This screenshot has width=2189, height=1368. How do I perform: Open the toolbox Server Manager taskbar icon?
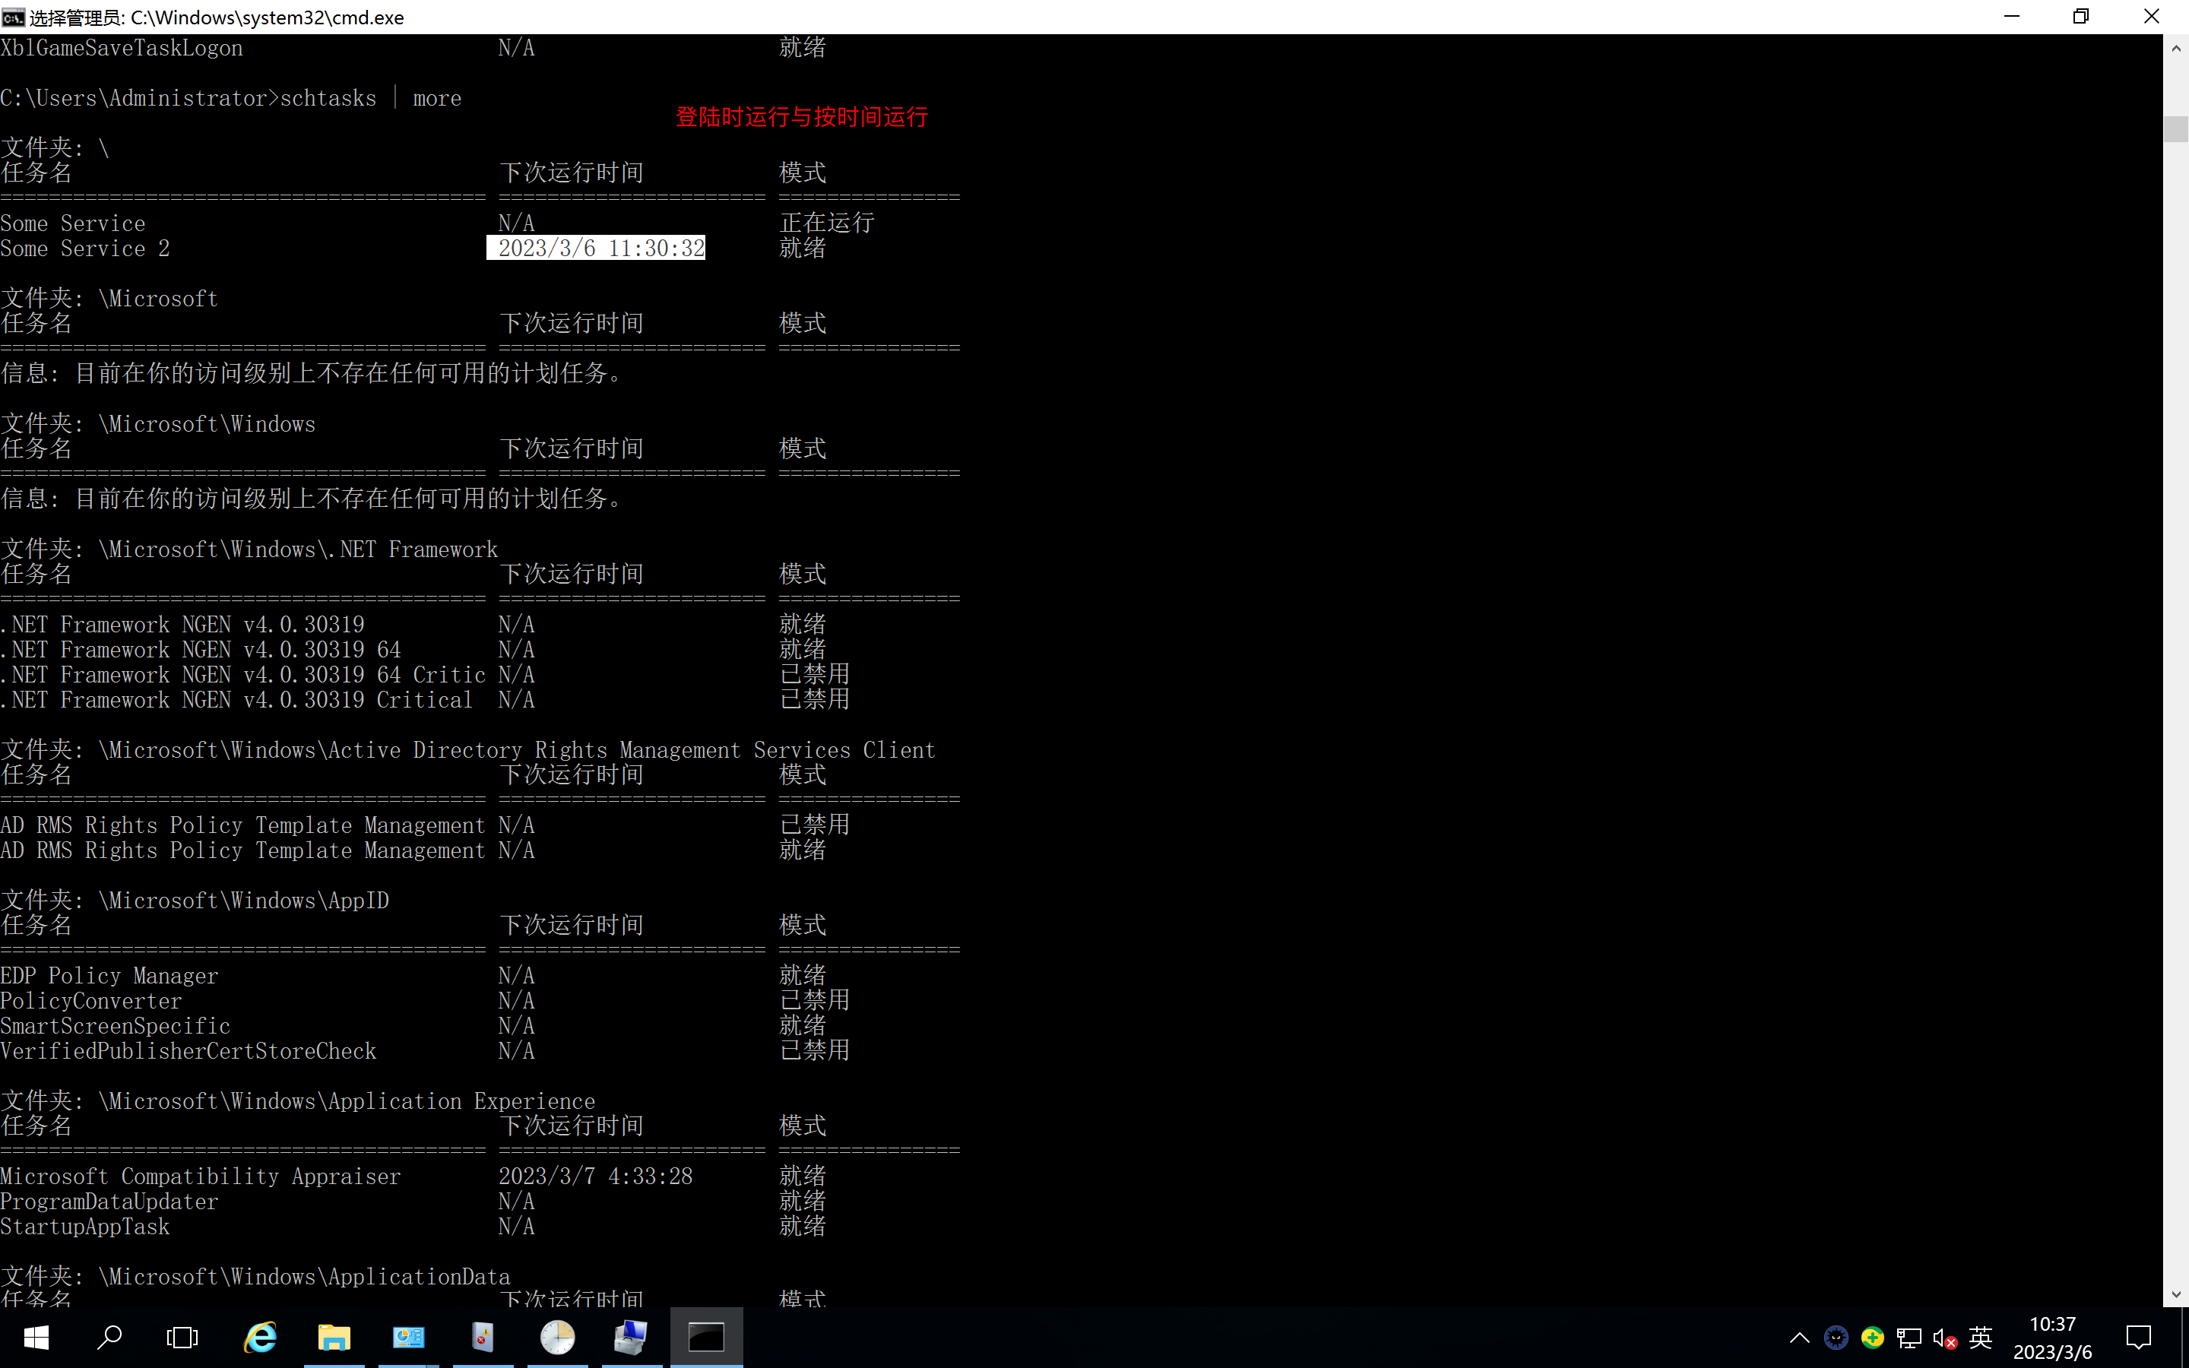point(632,1338)
